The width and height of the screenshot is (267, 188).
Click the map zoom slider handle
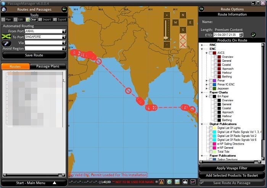click(x=166, y=37)
